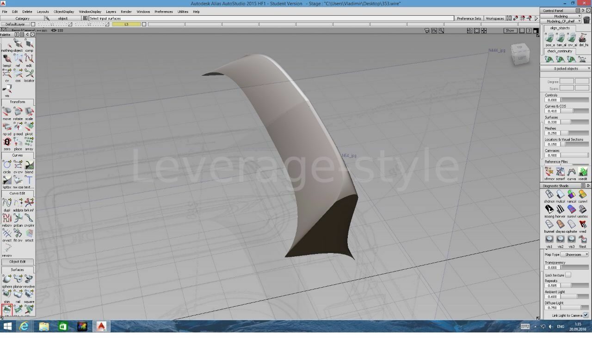Open the Category selector

[22, 18]
